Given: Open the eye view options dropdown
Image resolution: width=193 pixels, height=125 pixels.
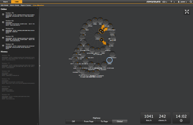Looking at the screenshot, I should (166, 2).
